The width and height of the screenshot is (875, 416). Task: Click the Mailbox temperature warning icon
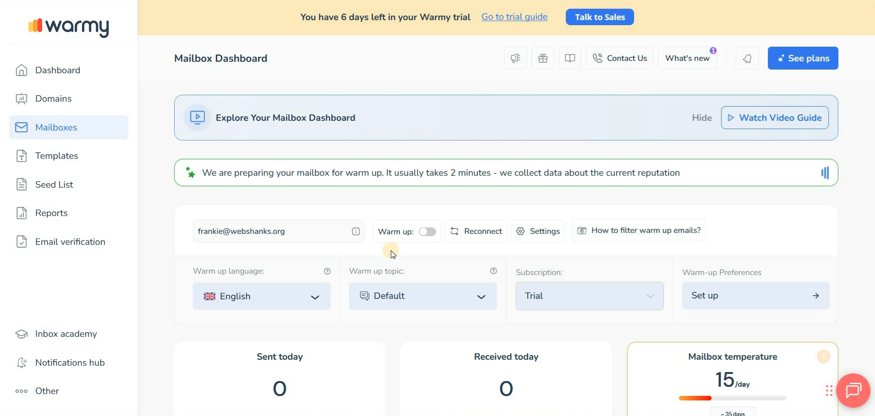pyautogui.click(x=824, y=357)
